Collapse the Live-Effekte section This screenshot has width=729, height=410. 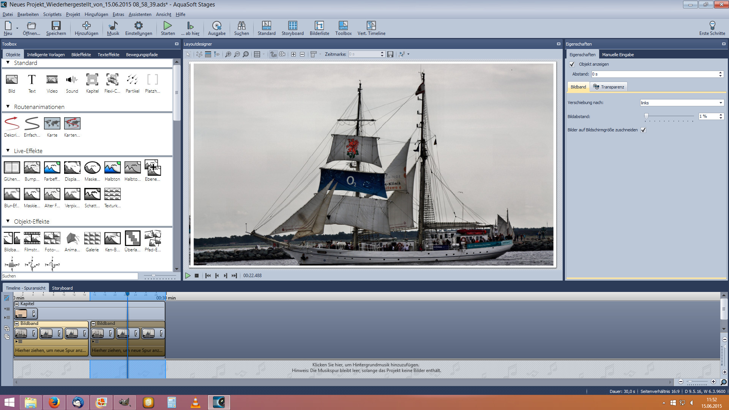coord(8,151)
